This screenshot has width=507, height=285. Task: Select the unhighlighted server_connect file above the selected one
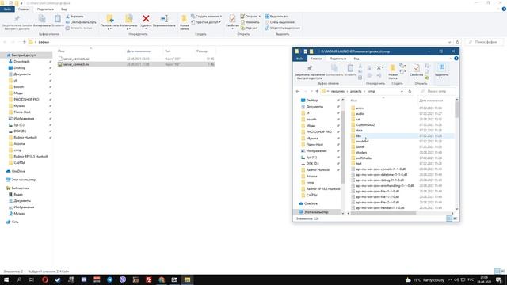[136, 59]
